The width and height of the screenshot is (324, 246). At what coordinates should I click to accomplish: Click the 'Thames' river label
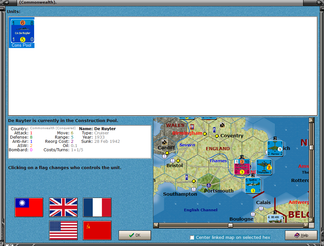point(218,161)
